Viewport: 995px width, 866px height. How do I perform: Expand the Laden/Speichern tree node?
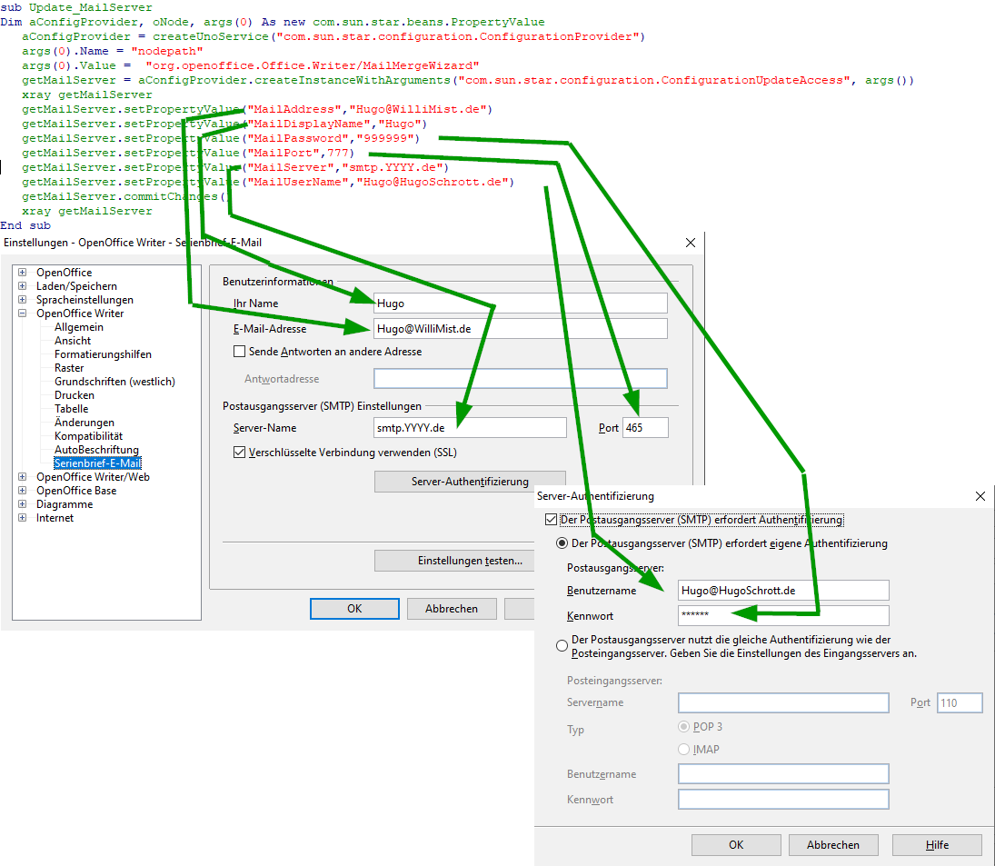tap(23, 286)
